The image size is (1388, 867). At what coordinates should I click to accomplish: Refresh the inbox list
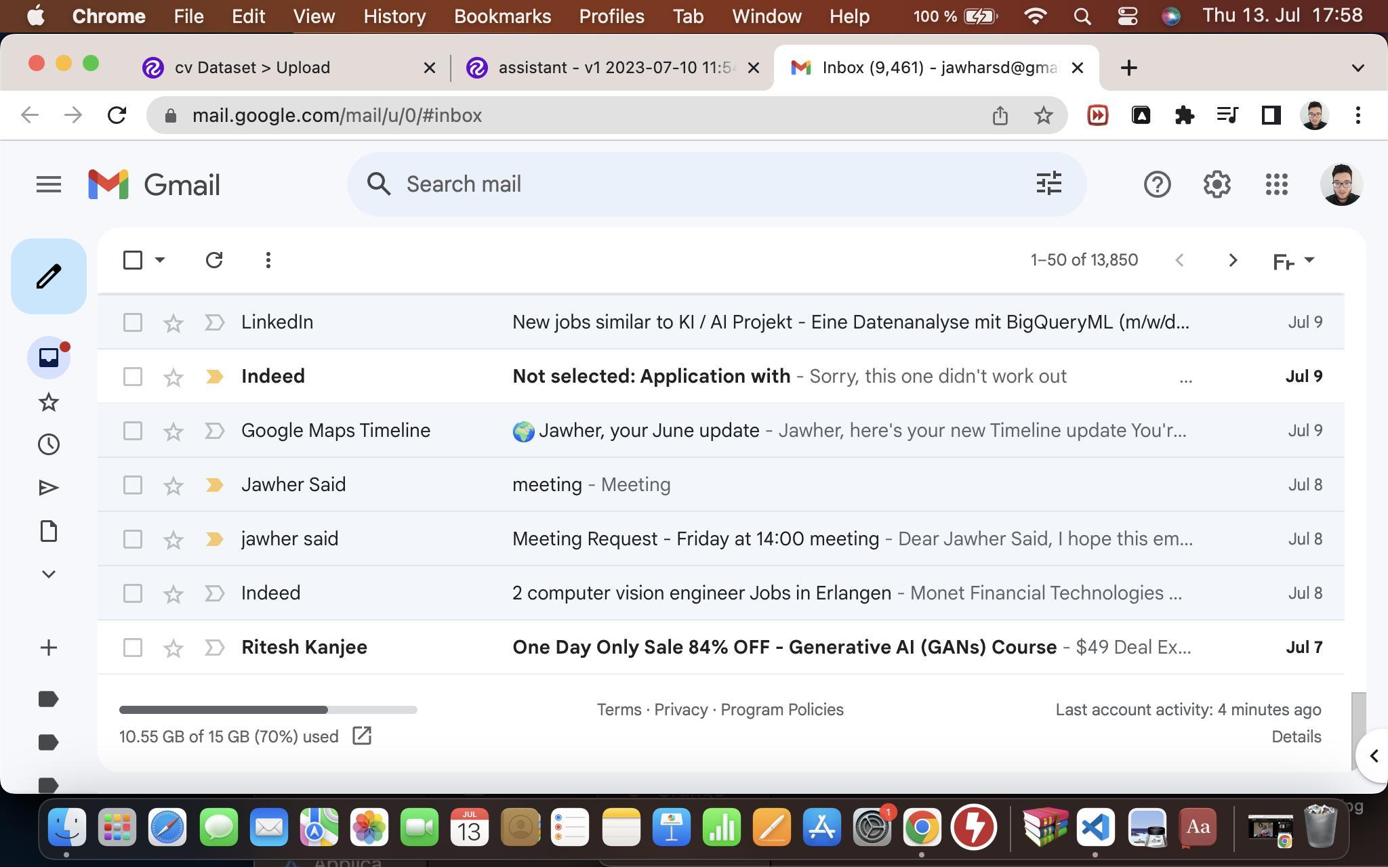(214, 260)
